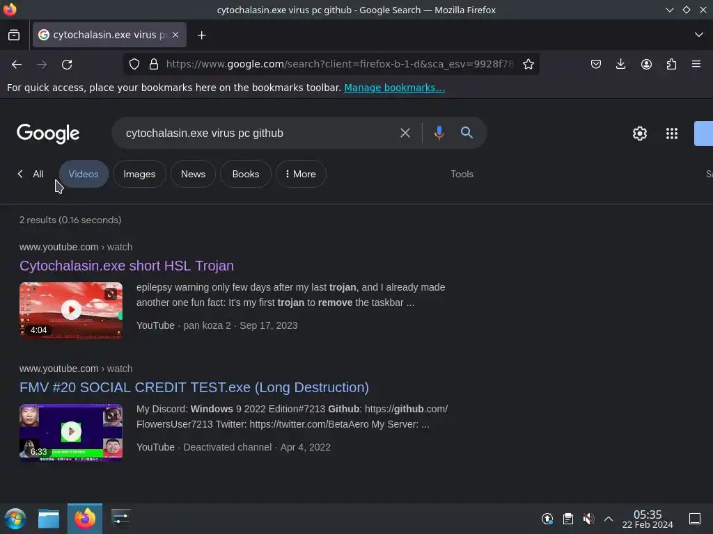Clear the Google search box text

coord(405,133)
